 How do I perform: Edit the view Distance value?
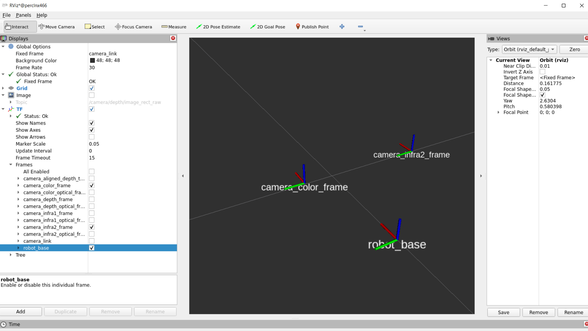(550, 83)
